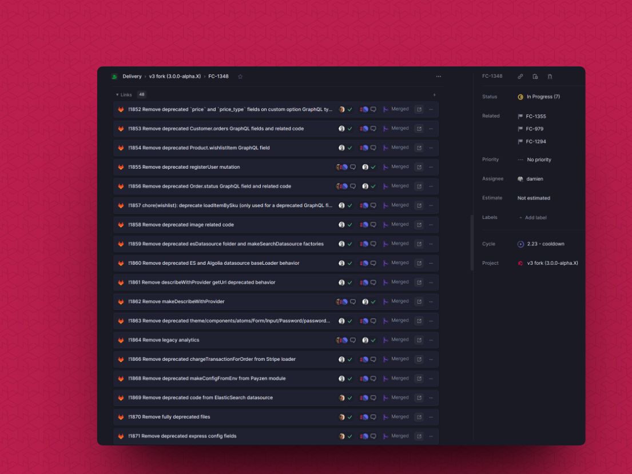The image size is (632, 474).
Task: Change assignee damien
Action: (530, 179)
